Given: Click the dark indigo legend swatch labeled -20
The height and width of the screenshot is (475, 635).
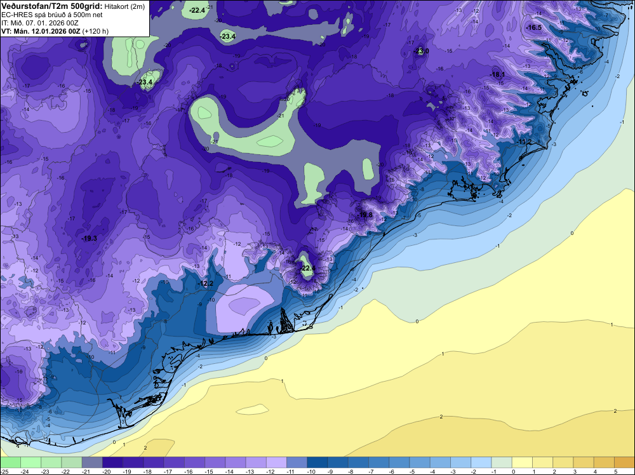Looking at the screenshot, I should (112, 462).
